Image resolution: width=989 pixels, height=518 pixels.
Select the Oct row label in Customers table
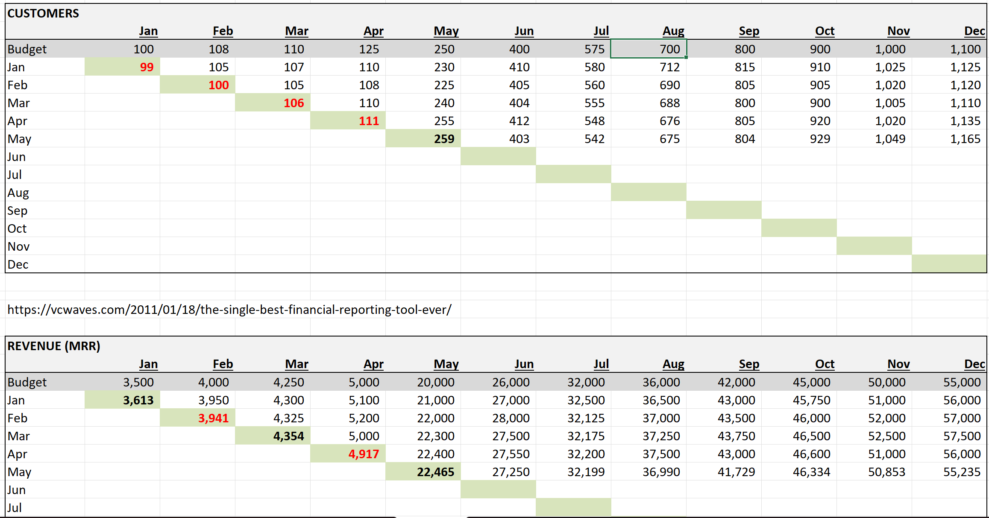pyautogui.click(x=17, y=228)
